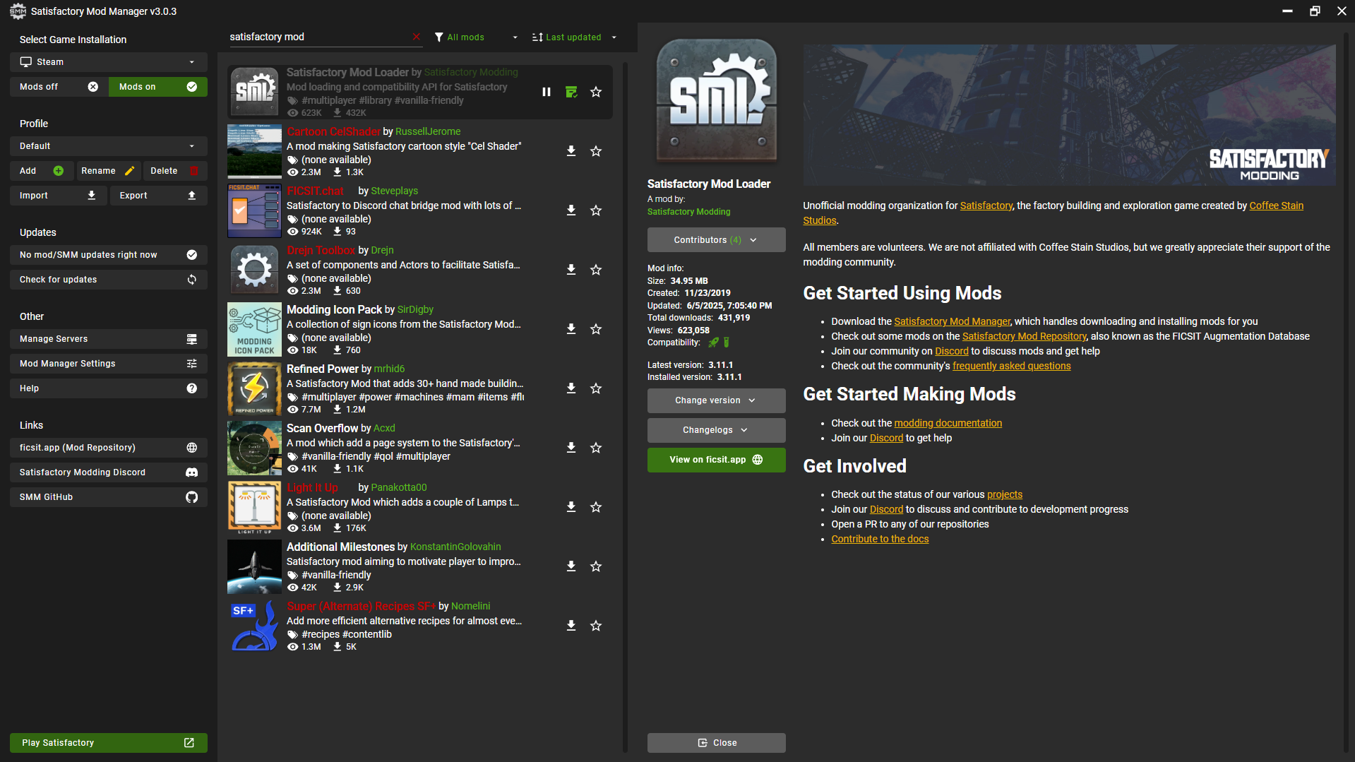Screen dimensions: 1355x762
Task: Click No mod/SMM updates right now
Action: [109, 255]
